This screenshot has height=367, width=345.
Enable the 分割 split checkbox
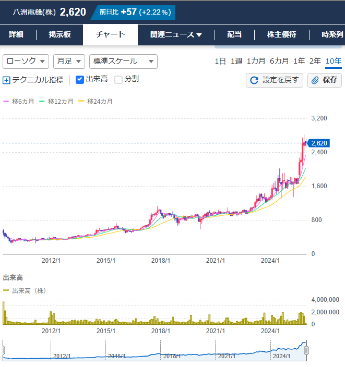[x=118, y=80]
